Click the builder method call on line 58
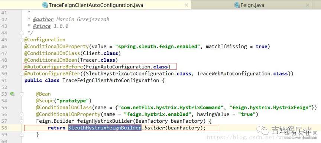This screenshot has height=143, width=321. 155,128
